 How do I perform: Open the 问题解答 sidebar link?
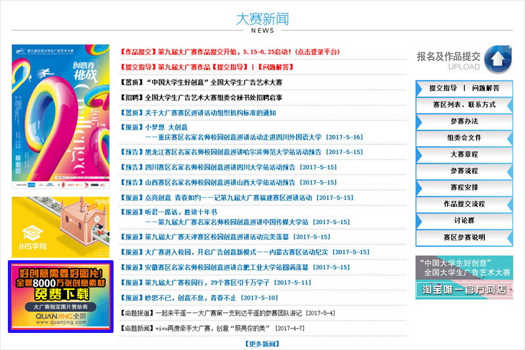coord(486,88)
